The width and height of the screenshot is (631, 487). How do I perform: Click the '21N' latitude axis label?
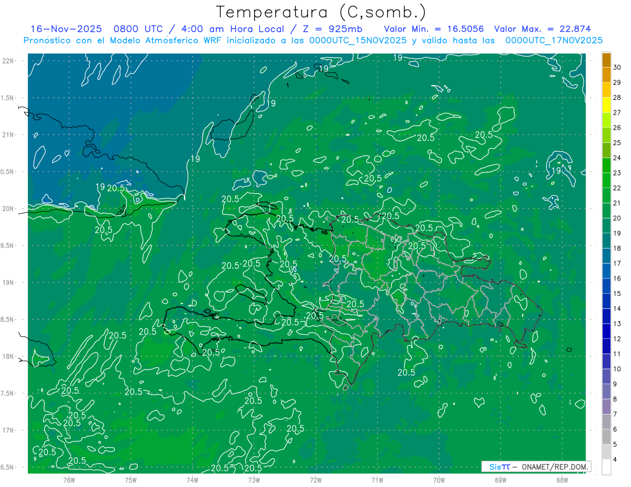[8, 135]
